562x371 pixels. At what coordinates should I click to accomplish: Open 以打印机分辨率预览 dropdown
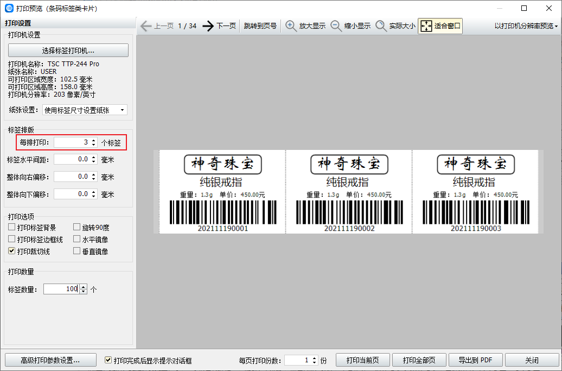click(526, 26)
